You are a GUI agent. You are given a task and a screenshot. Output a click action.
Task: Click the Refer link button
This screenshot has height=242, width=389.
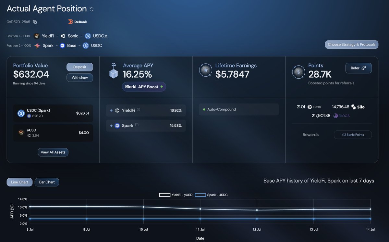tap(359, 68)
